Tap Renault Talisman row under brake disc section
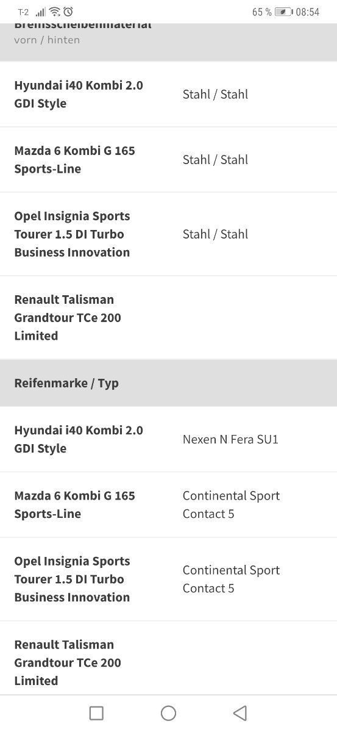This screenshot has width=337, height=732. click(168, 318)
